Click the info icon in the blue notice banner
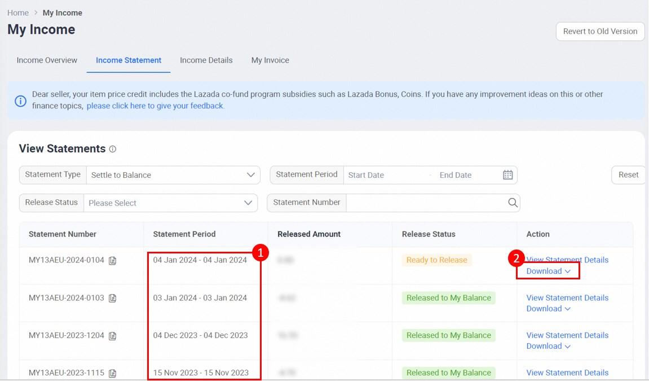The width and height of the screenshot is (649, 381). point(21,100)
